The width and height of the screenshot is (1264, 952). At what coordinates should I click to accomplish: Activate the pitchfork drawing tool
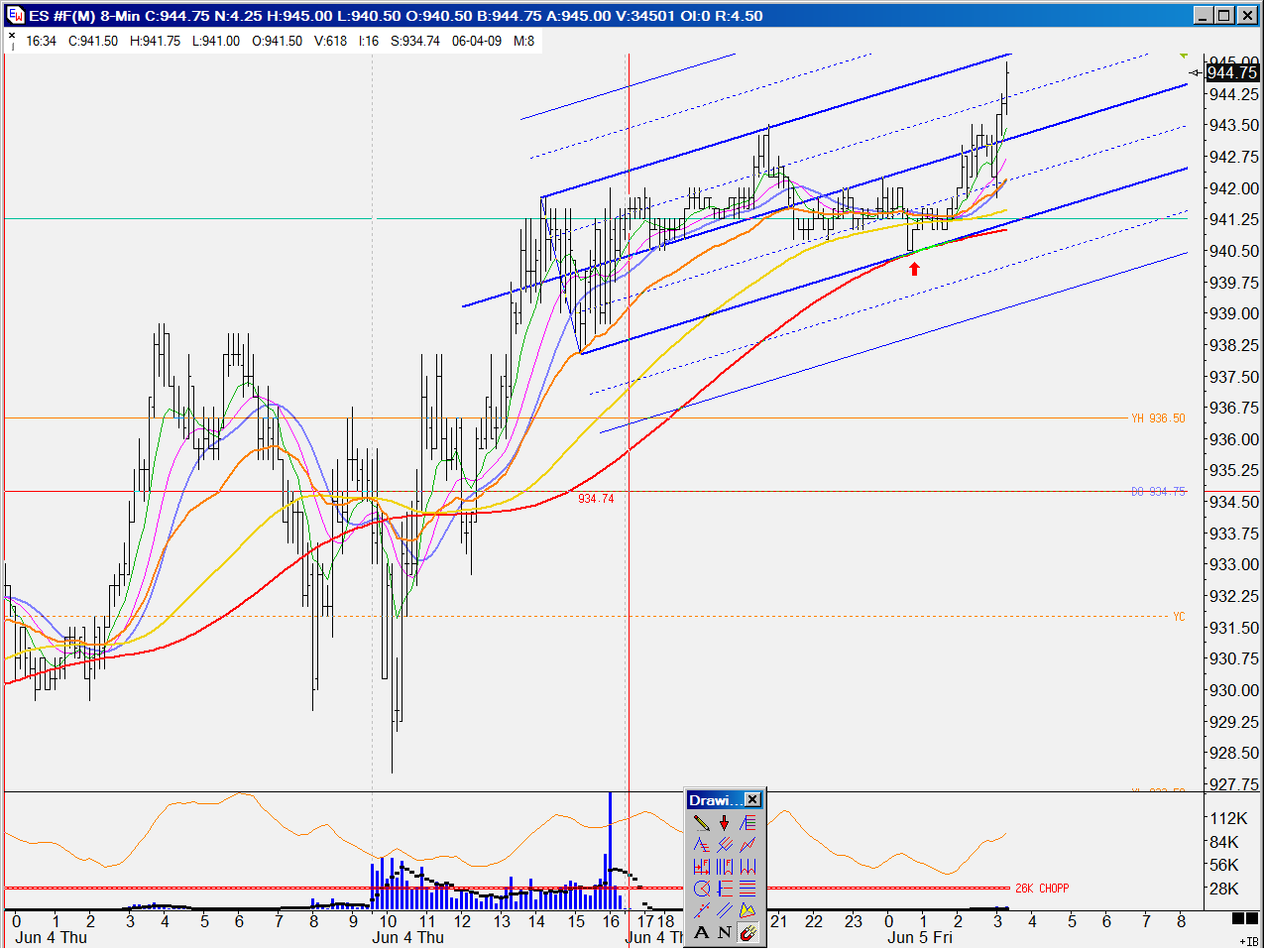(725, 845)
